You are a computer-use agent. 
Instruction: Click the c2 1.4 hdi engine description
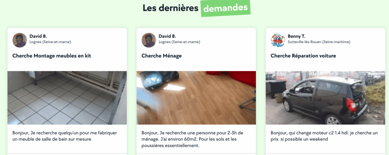pyautogui.click(x=324, y=136)
